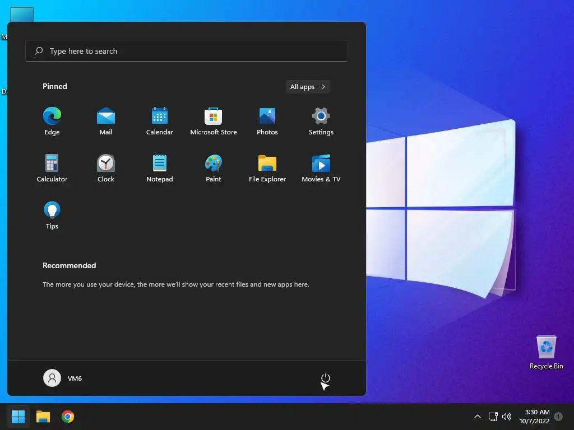
Task: Open Notepad
Action: pos(160,168)
